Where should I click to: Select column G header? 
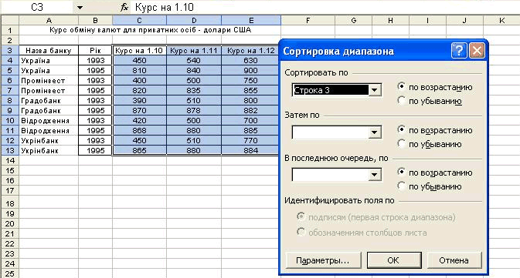354,21
